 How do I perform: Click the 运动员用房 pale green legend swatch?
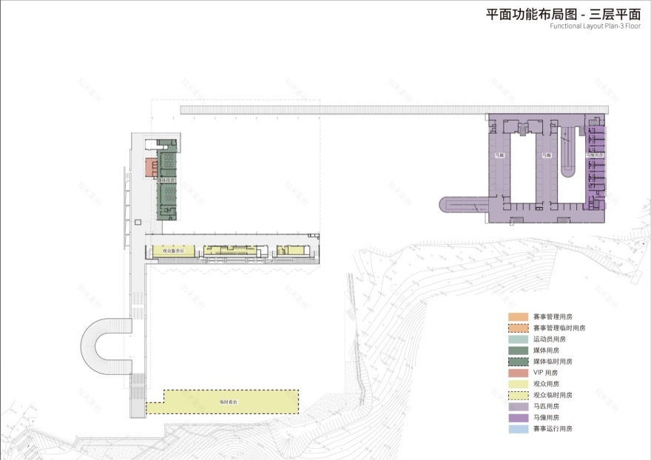click(x=517, y=339)
